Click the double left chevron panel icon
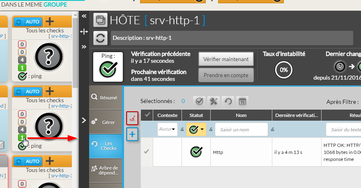This screenshot has width=361, height=188. 84,16
